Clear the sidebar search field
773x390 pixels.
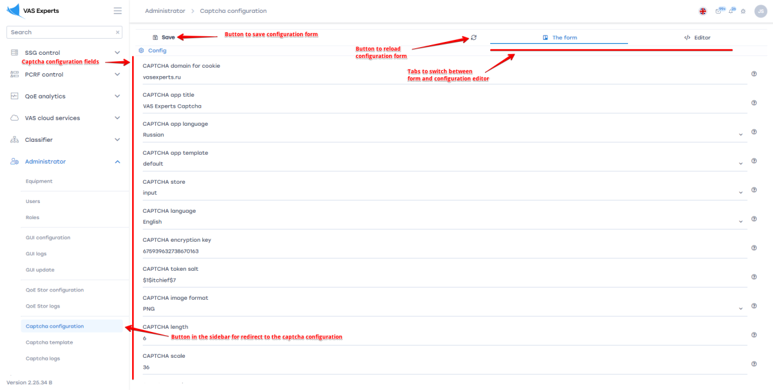[117, 32]
